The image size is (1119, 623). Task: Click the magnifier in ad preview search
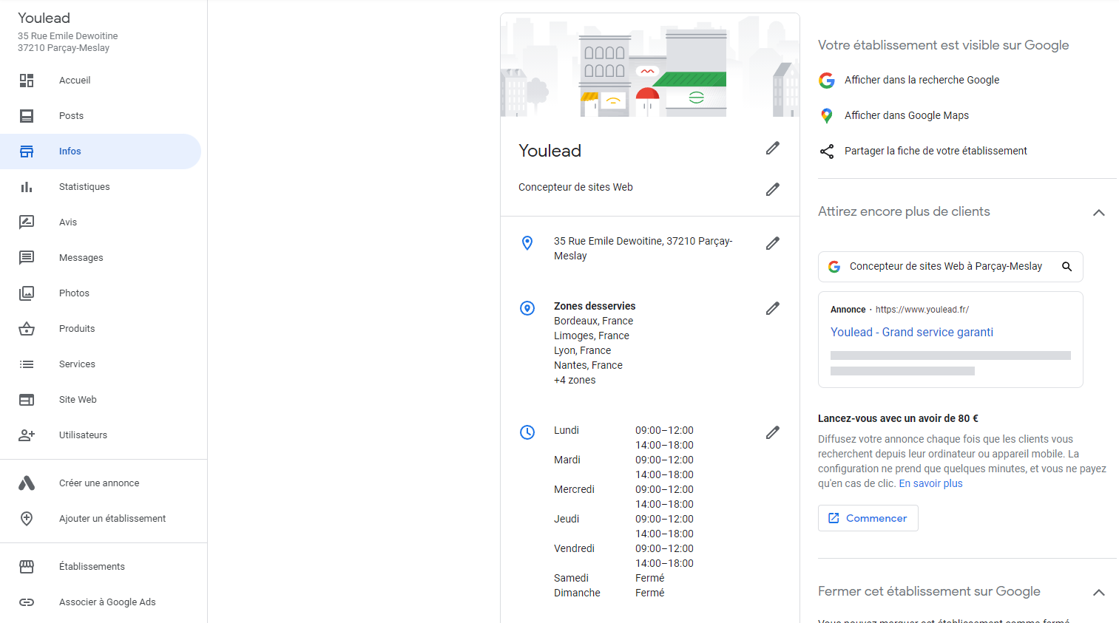[x=1067, y=267]
